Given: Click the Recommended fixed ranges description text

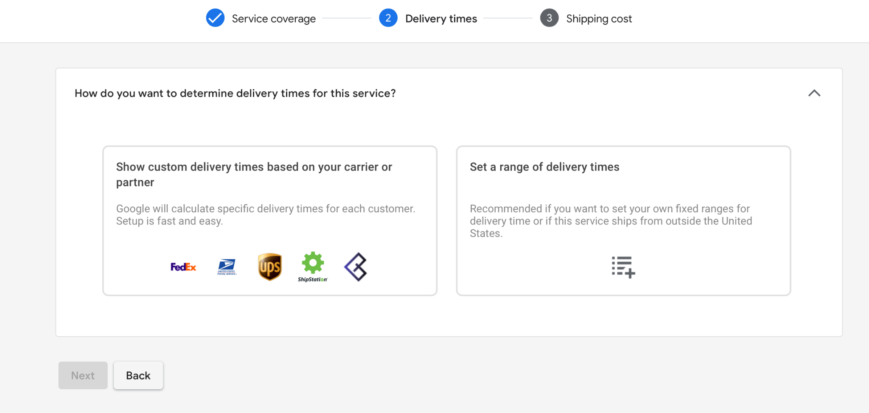Looking at the screenshot, I should point(611,221).
